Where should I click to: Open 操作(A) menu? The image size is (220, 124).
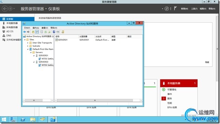tap(36, 28)
